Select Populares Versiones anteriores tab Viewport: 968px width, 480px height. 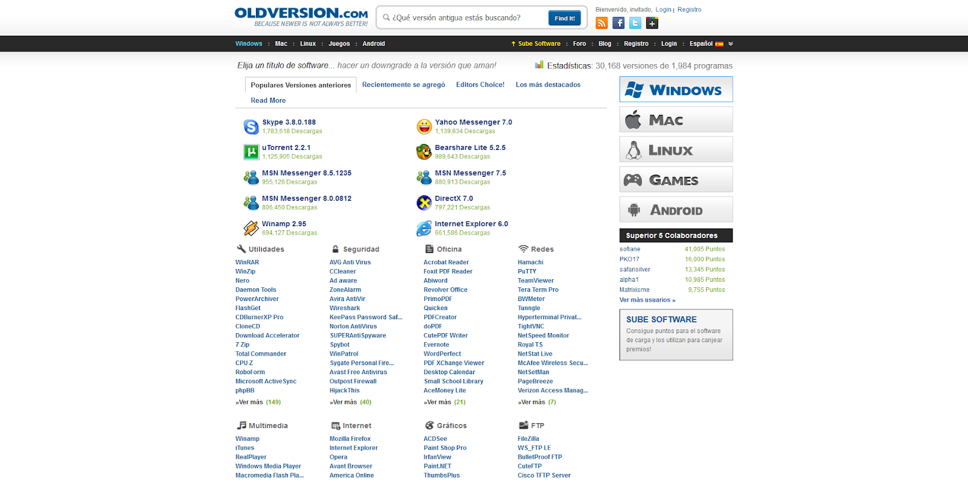tap(301, 85)
